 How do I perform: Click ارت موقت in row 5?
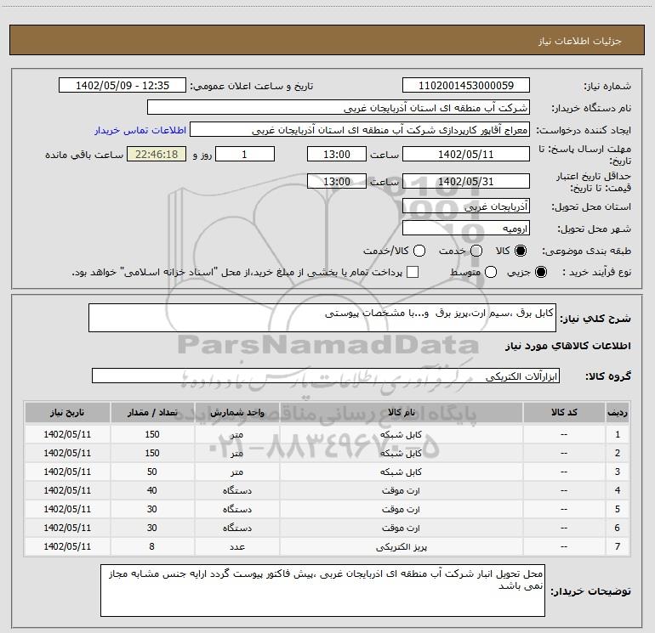[x=401, y=509]
